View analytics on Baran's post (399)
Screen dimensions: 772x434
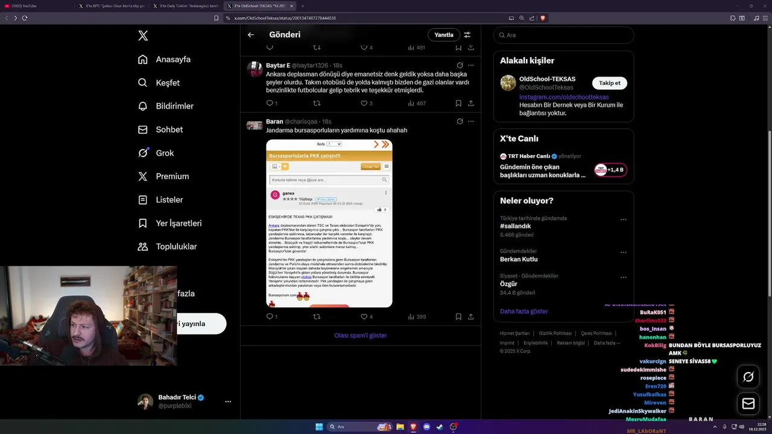417,316
